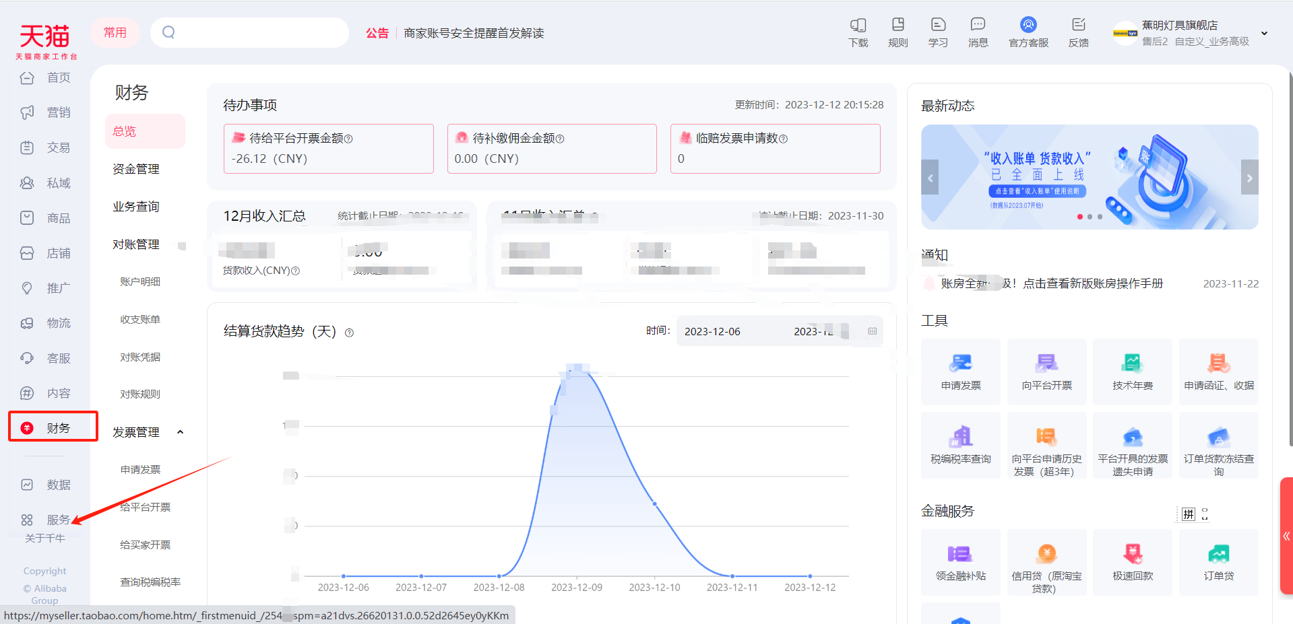Open the 申请发票 tool icon
Screen dimensions: 1293x624
(x=961, y=372)
